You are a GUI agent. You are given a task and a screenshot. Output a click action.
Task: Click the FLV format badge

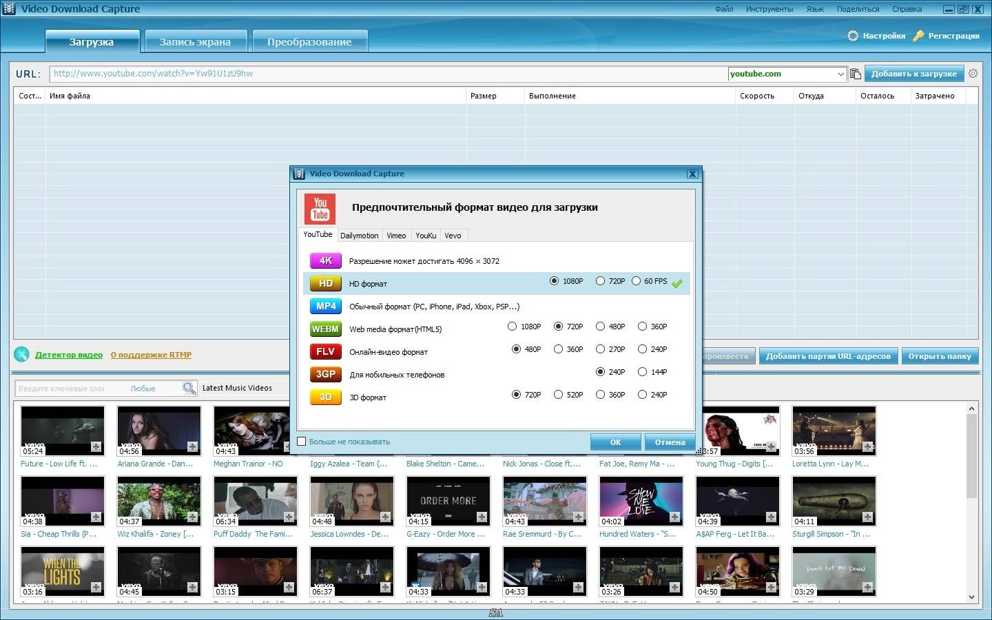click(326, 351)
